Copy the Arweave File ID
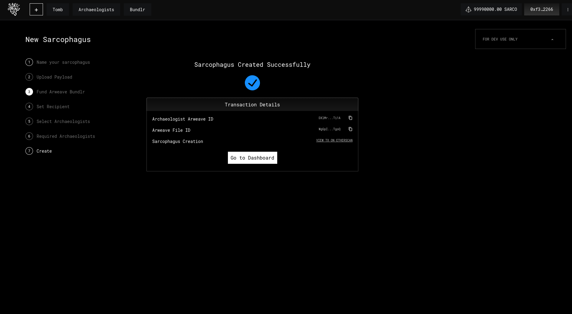Screen dimensions: 572x314 [x=350, y=129]
